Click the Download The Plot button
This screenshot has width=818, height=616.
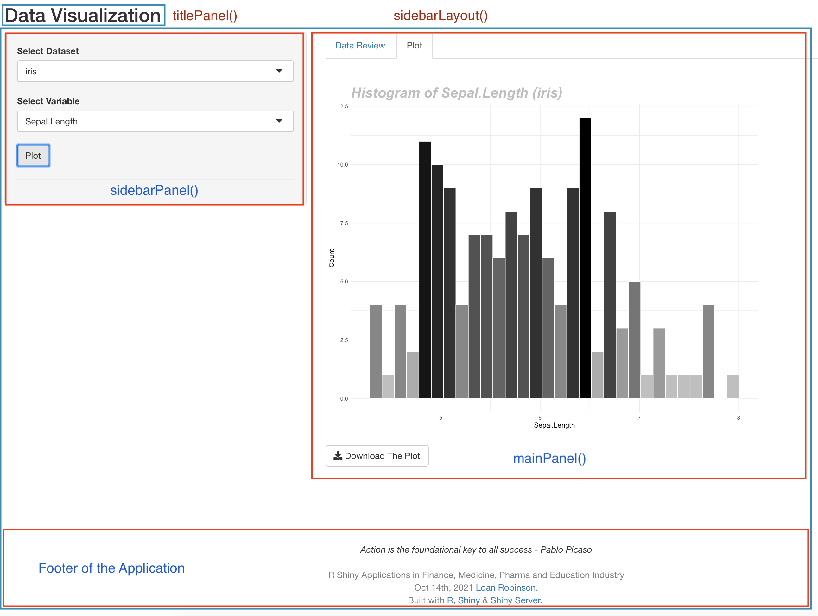coord(377,455)
